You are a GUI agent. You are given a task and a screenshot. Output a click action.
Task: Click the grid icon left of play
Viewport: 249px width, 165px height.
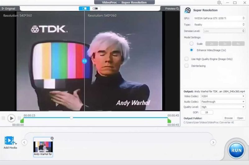3,118
